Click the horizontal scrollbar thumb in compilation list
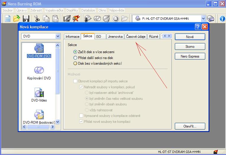 tap(38, 127)
